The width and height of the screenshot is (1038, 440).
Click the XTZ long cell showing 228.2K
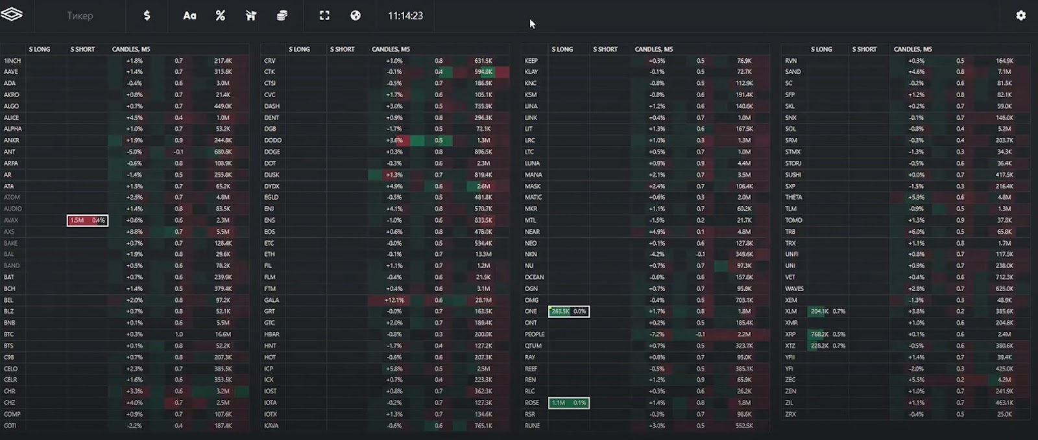pos(828,346)
